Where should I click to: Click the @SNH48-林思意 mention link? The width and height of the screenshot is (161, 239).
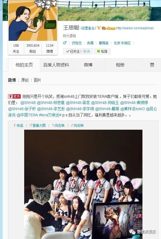[51, 103]
